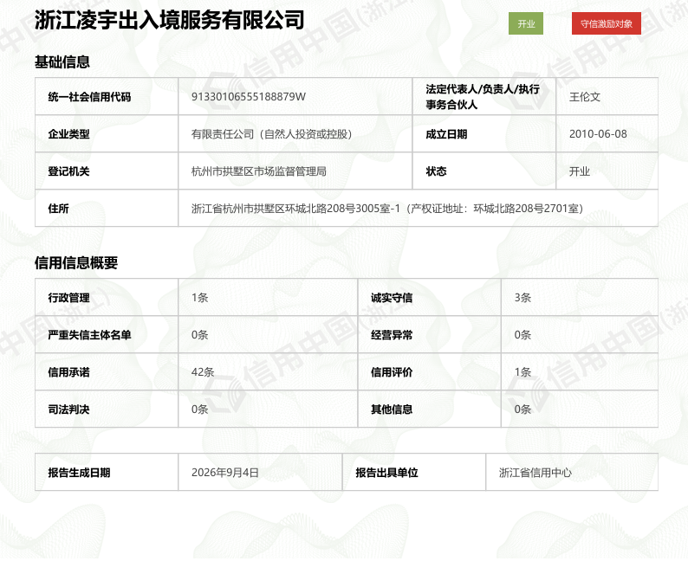Image resolution: width=688 pixels, height=561 pixels.
Task: Click the red 守信激励对象 badge
Action: coord(607,23)
